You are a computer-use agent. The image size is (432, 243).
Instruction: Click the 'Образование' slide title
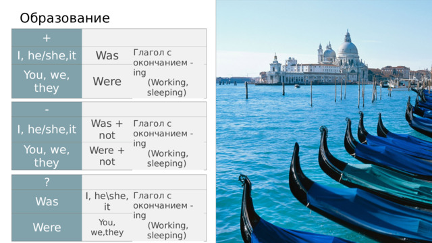[x=65, y=18]
